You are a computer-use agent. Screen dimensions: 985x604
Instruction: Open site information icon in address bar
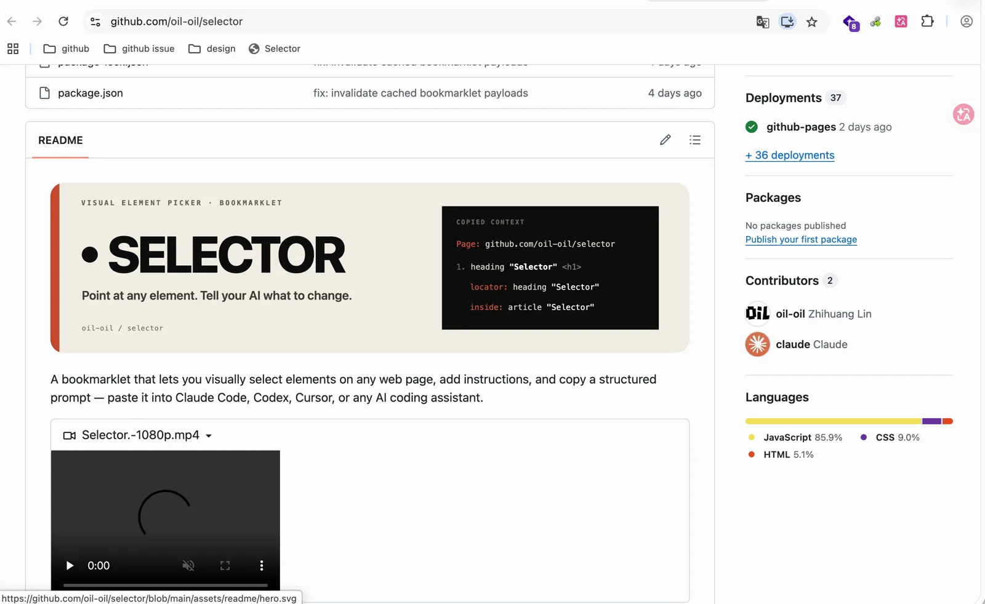(x=95, y=22)
